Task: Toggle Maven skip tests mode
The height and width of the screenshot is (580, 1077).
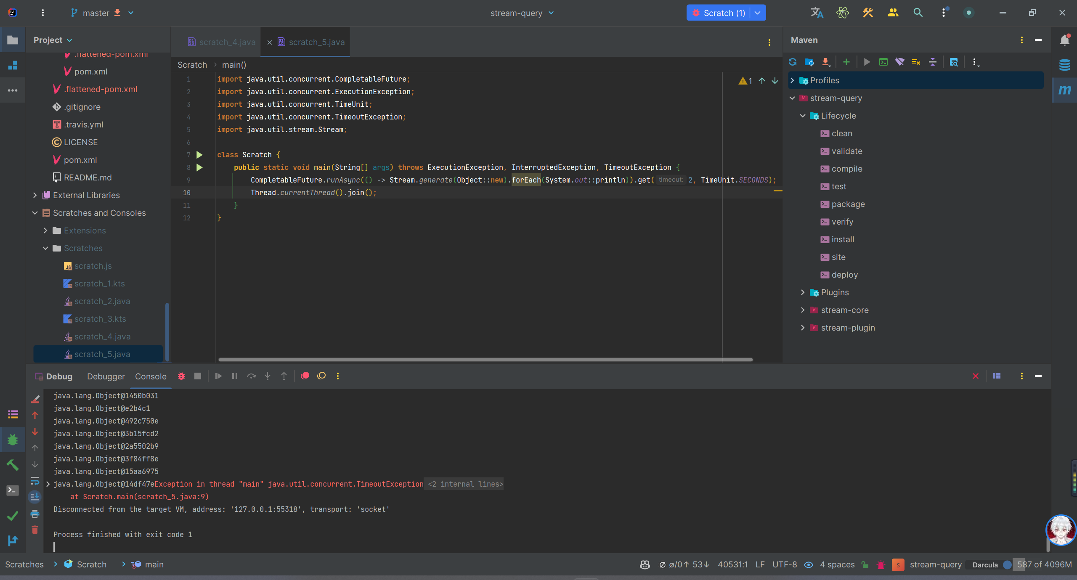Action: click(916, 62)
